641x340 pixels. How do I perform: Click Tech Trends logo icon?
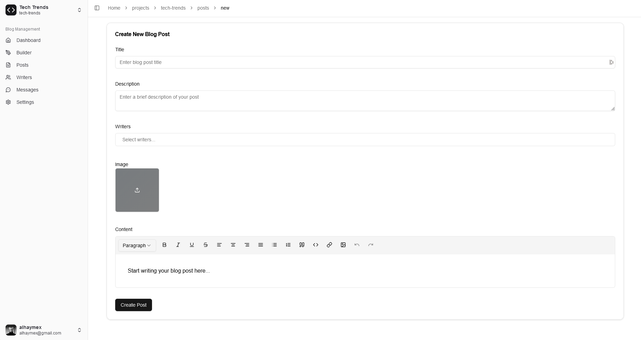[x=11, y=10]
